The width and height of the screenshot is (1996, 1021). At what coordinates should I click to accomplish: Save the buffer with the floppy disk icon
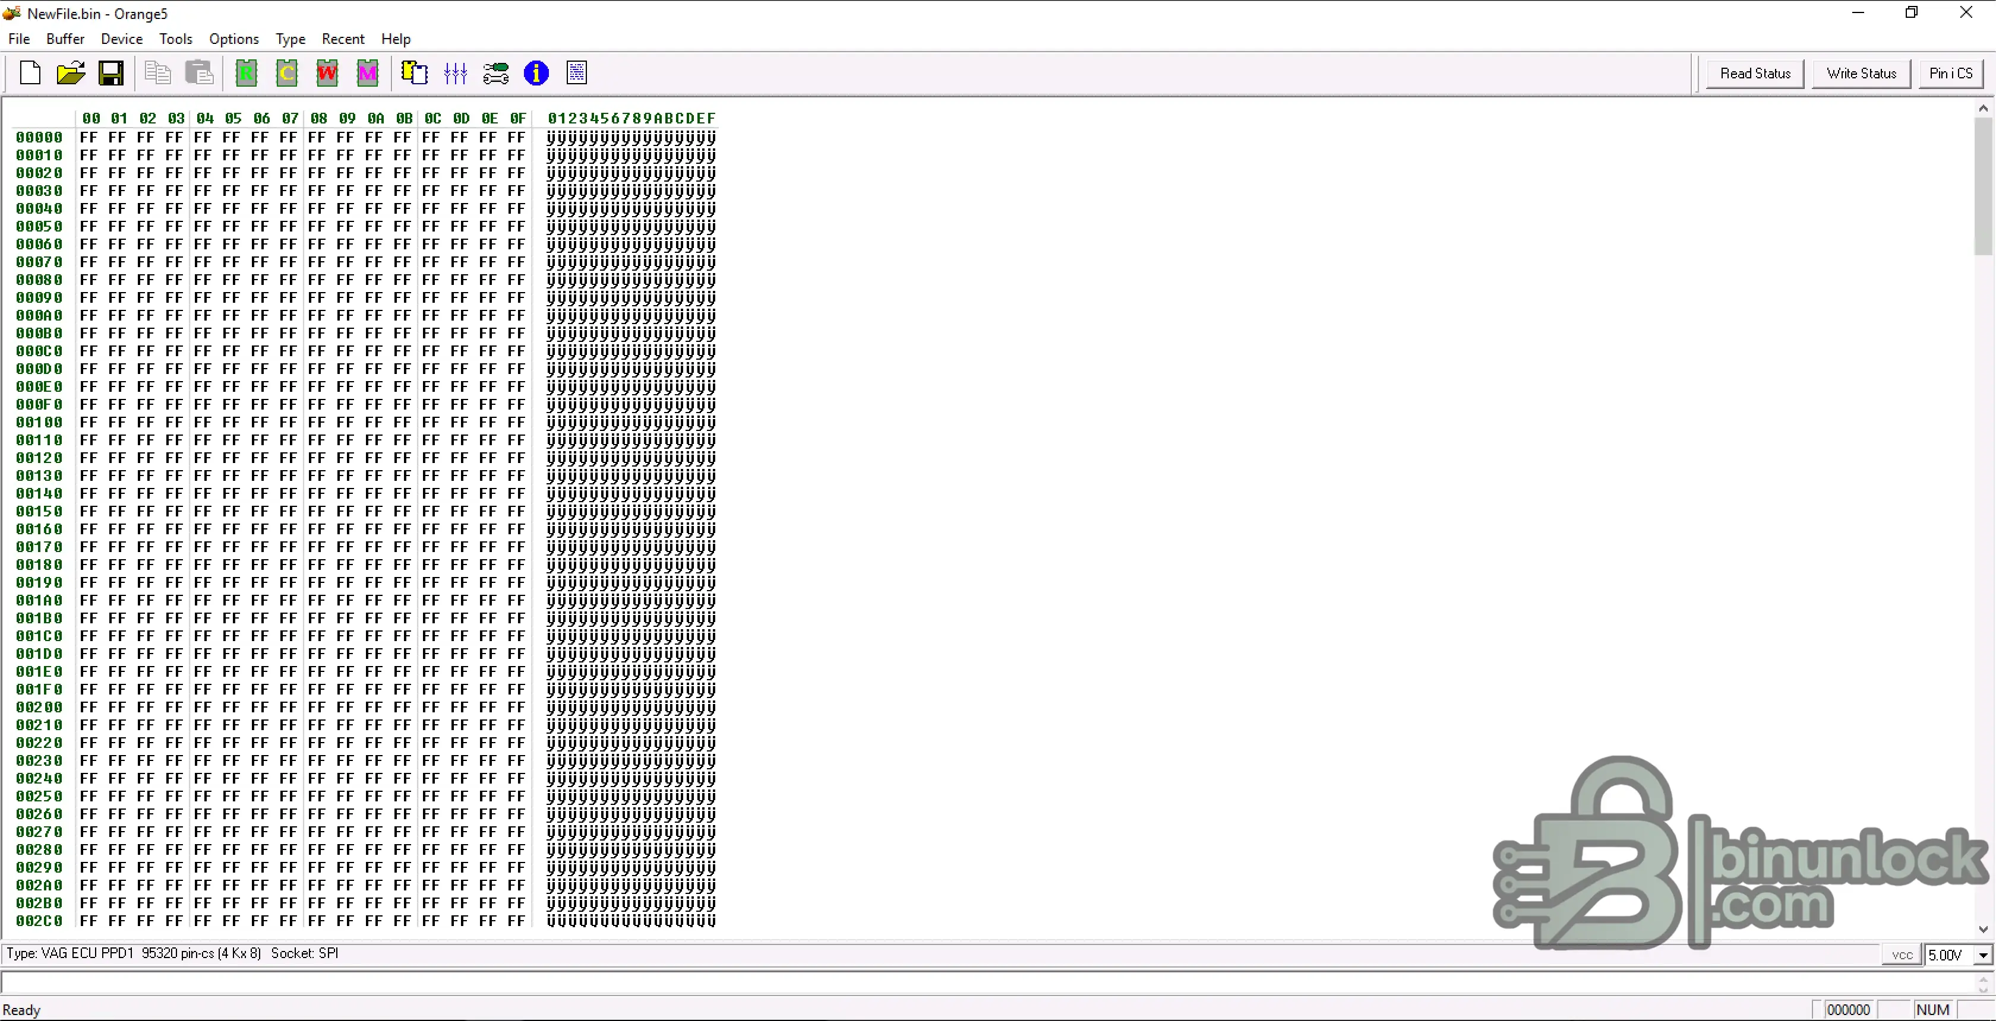point(111,73)
